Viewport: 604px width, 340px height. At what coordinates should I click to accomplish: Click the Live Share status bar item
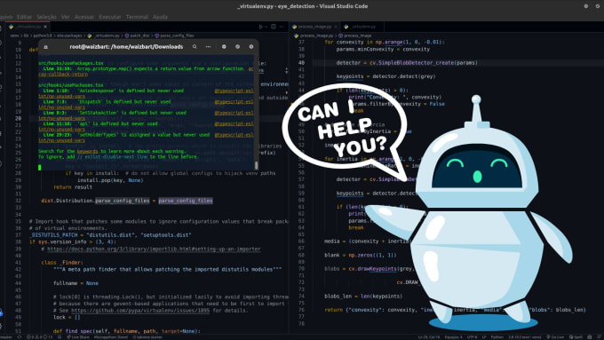point(78,337)
